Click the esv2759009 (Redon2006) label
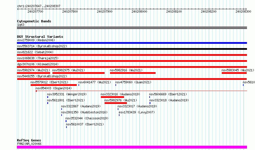Screen dimensions: 255x150 tap(36, 40)
